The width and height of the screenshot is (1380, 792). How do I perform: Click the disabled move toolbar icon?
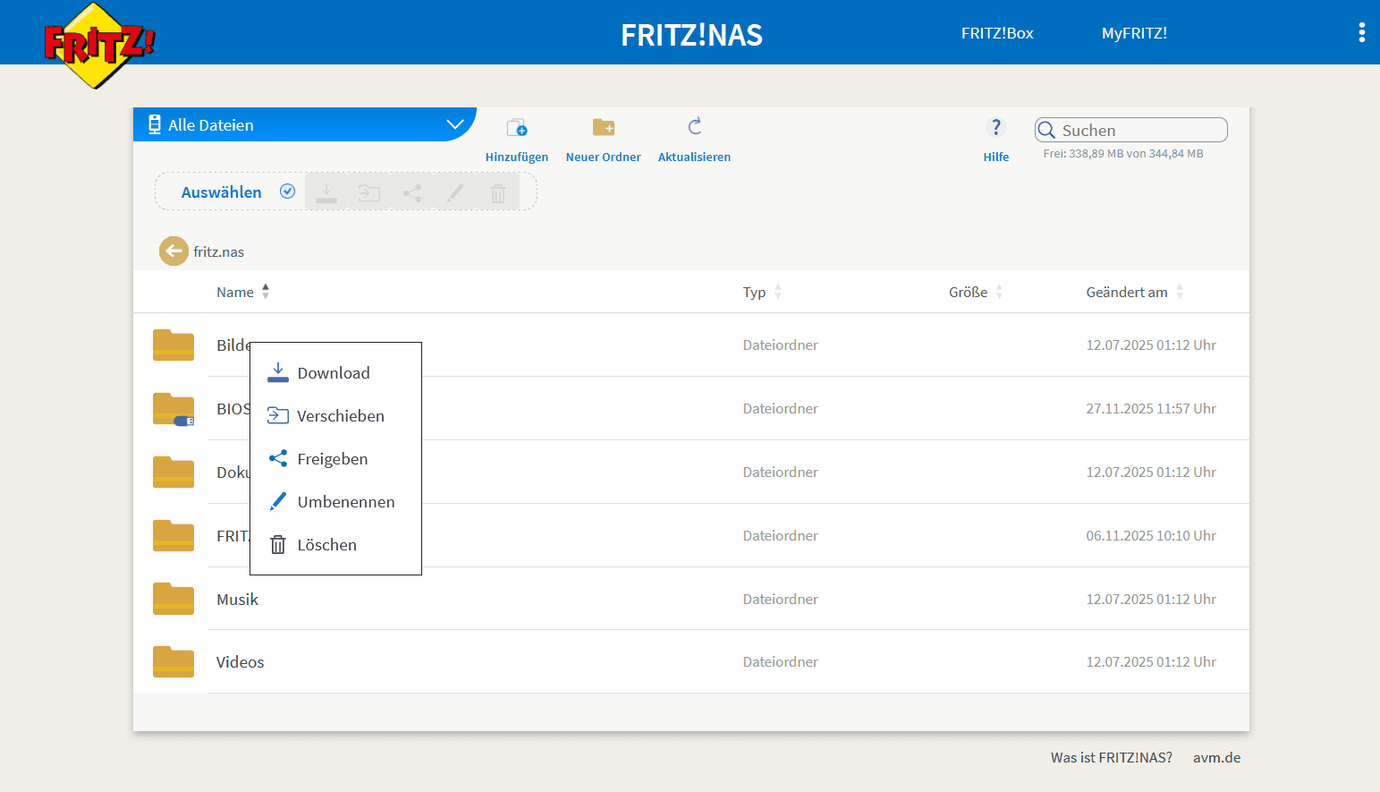369,192
